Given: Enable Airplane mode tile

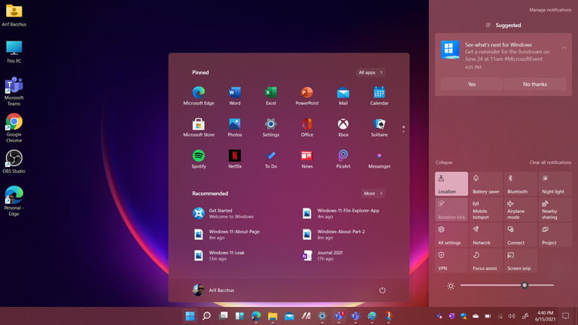Looking at the screenshot, I should [517, 209].
